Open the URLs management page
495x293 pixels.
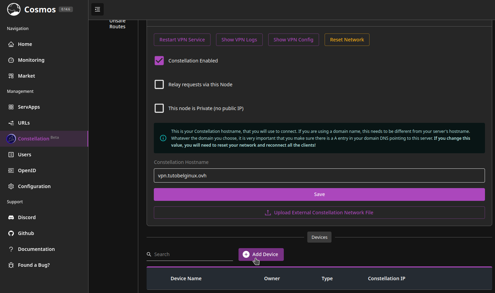pyautogui.click(x=44, y=123)
